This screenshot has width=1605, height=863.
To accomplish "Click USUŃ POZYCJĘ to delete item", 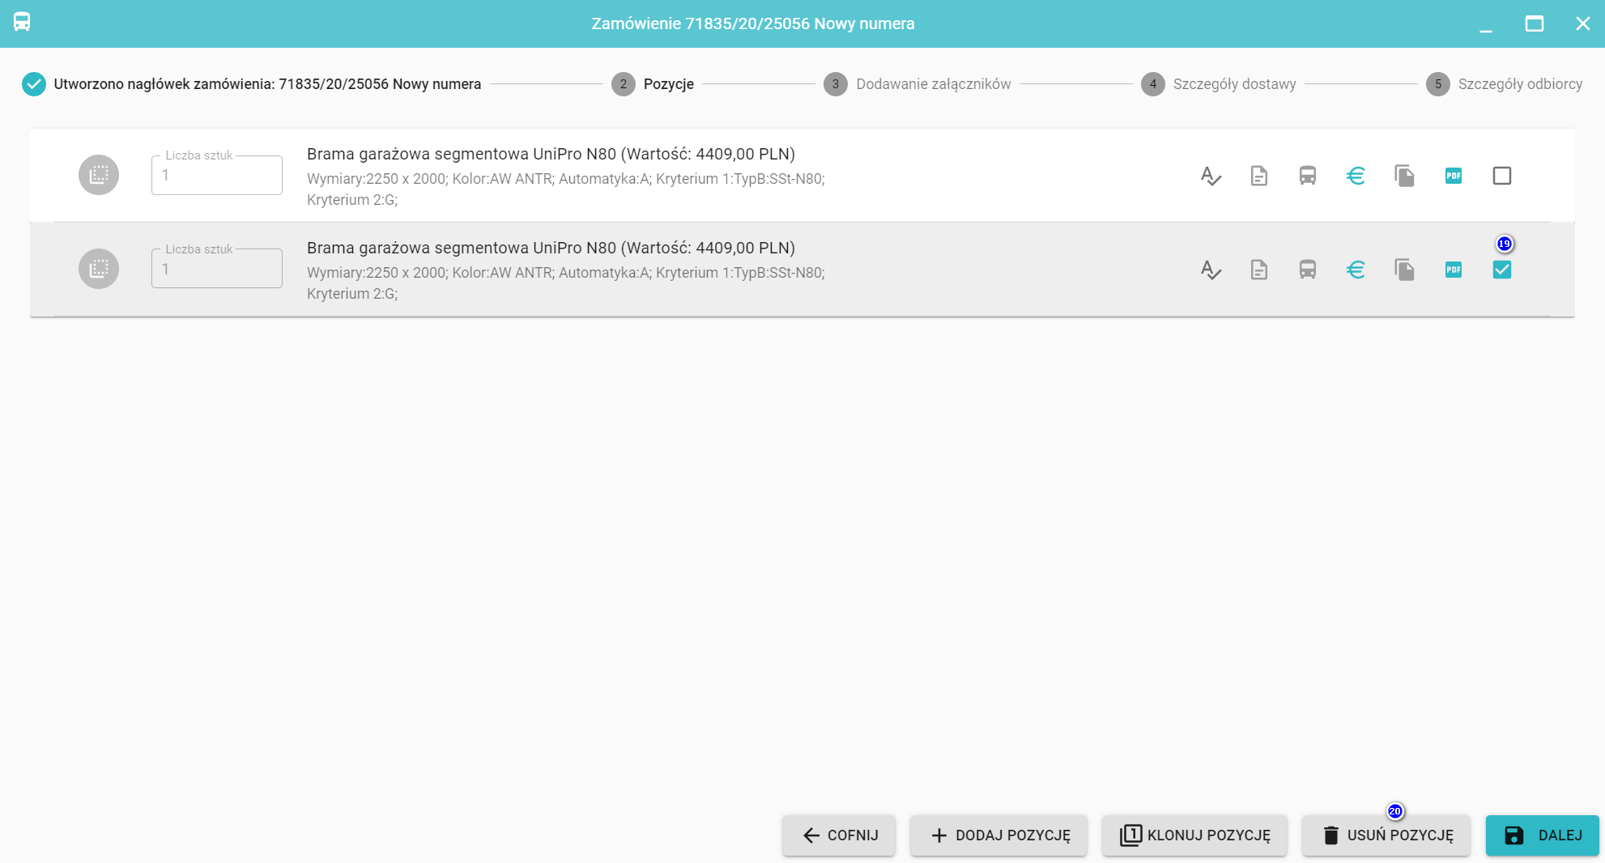I will tap(1386, 835).
